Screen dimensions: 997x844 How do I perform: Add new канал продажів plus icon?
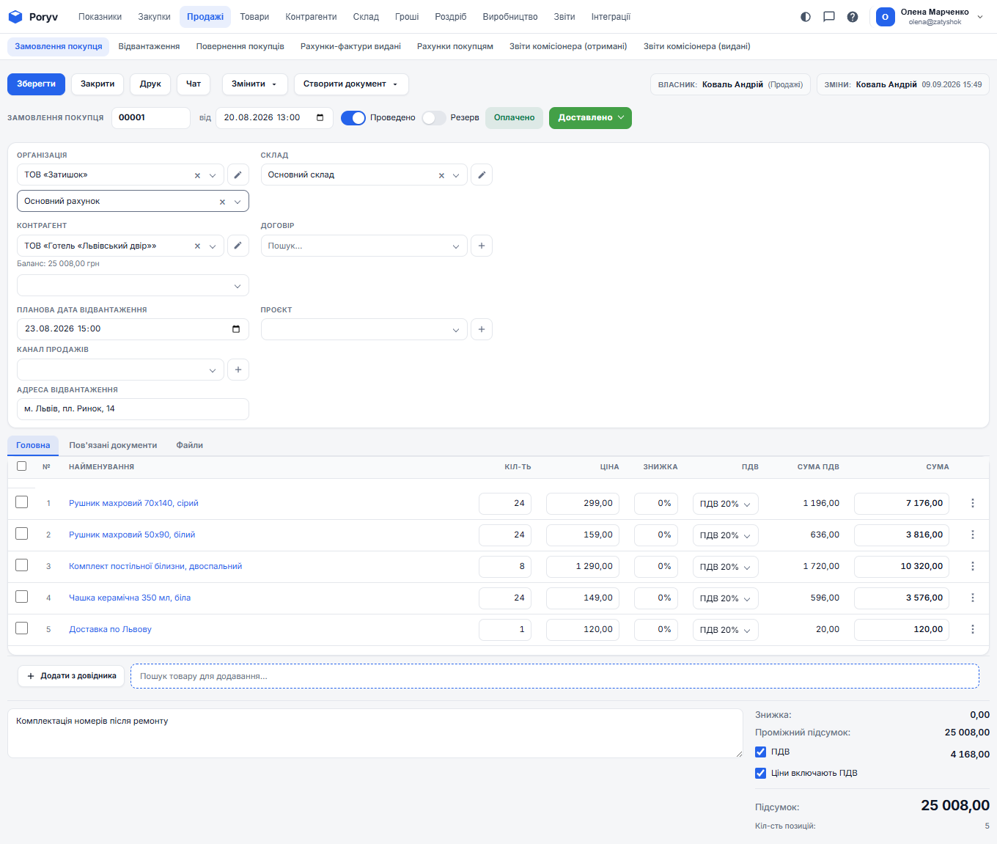point(238,370)
